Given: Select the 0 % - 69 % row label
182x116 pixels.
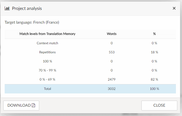Looking at the screenshot, I should [47, 79].
